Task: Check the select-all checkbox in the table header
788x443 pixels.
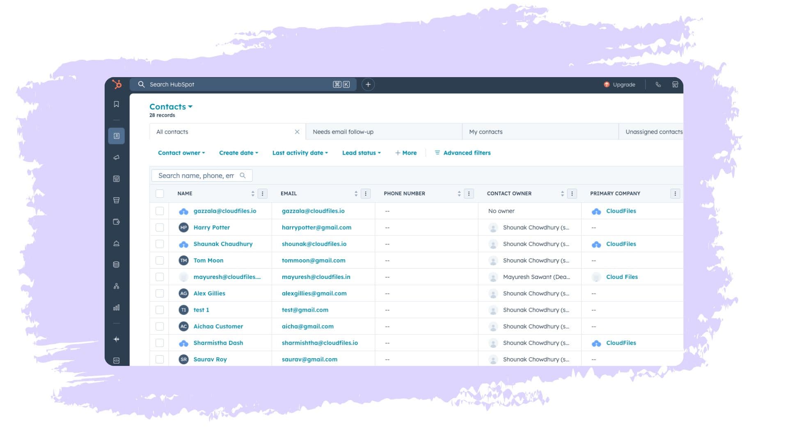Action: pyautogui.click(x=160, y=193)
